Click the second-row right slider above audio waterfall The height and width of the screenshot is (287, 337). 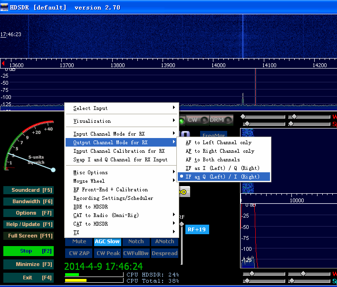(309, 124)
